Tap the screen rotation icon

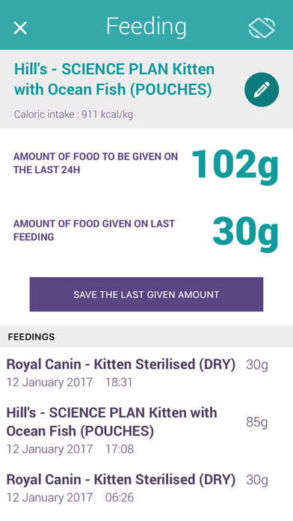pyautogui.click(x=262, y=28)
